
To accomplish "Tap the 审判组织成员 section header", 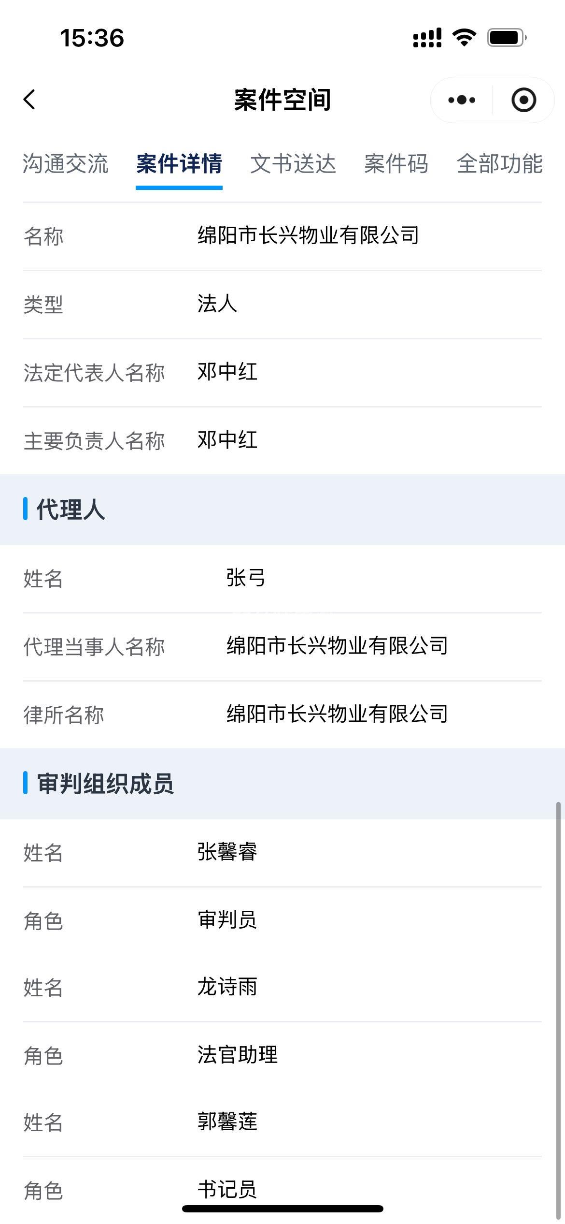I will tap(105, 784).
